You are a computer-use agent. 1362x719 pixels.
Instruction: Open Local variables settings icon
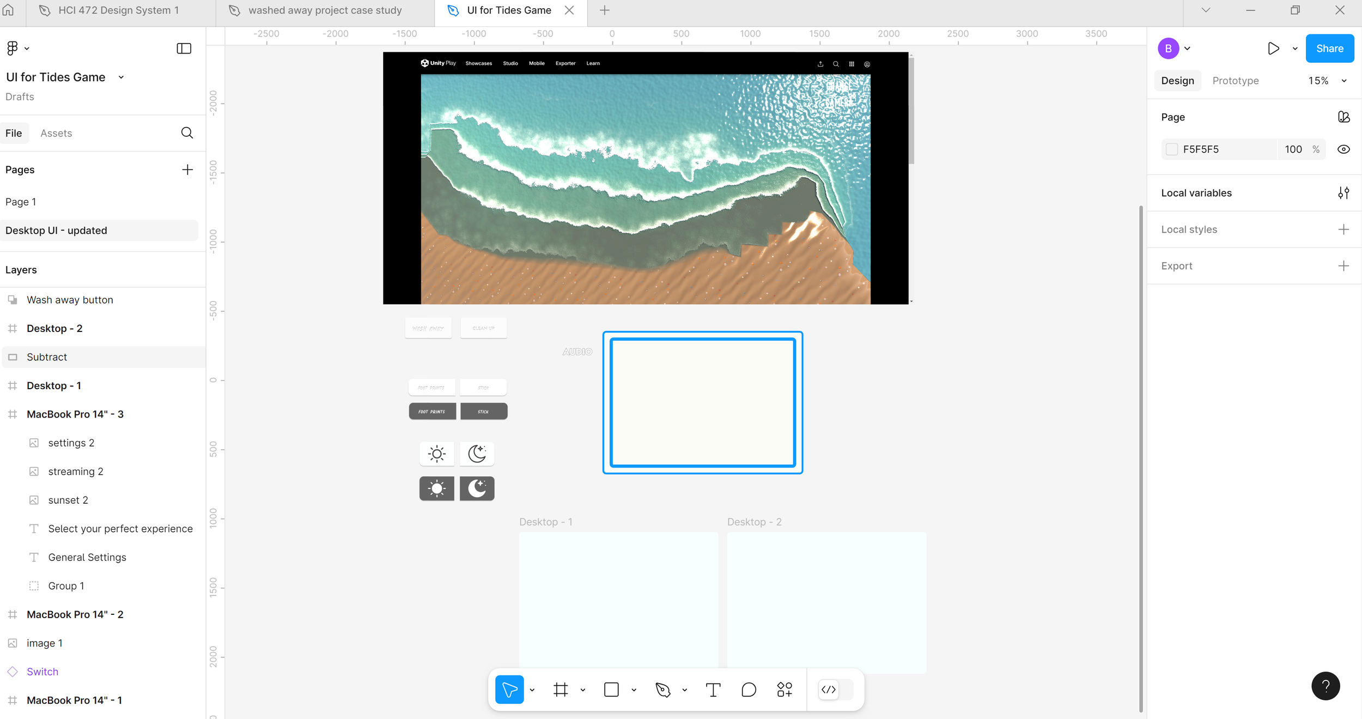(1343, 193)
